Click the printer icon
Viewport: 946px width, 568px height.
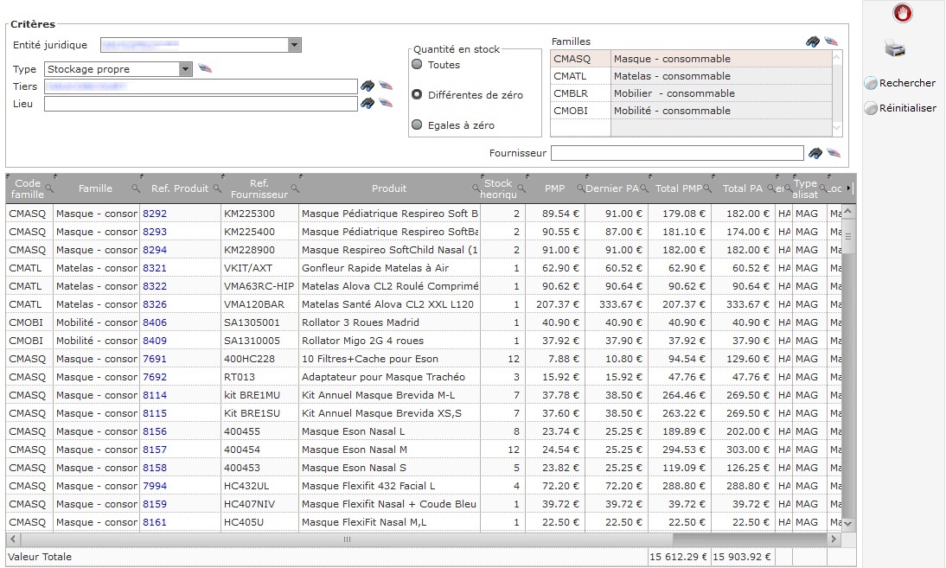[895, 48]
